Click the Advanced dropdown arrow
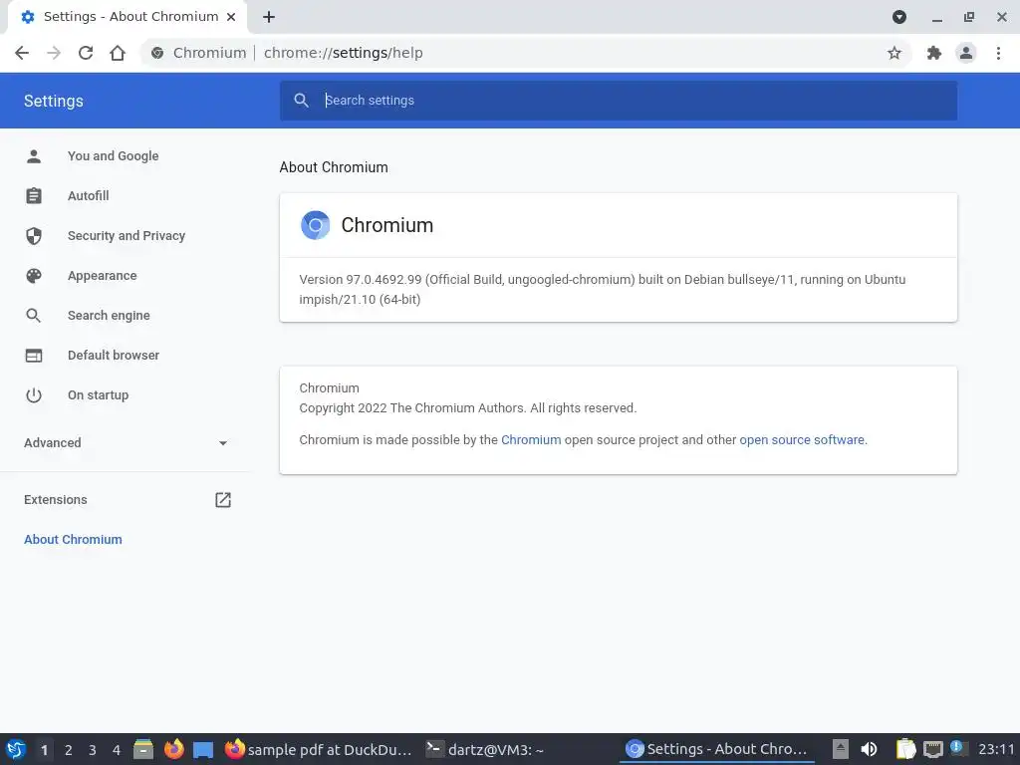This screenshot has height=765, width=1020. coord(222,443)
